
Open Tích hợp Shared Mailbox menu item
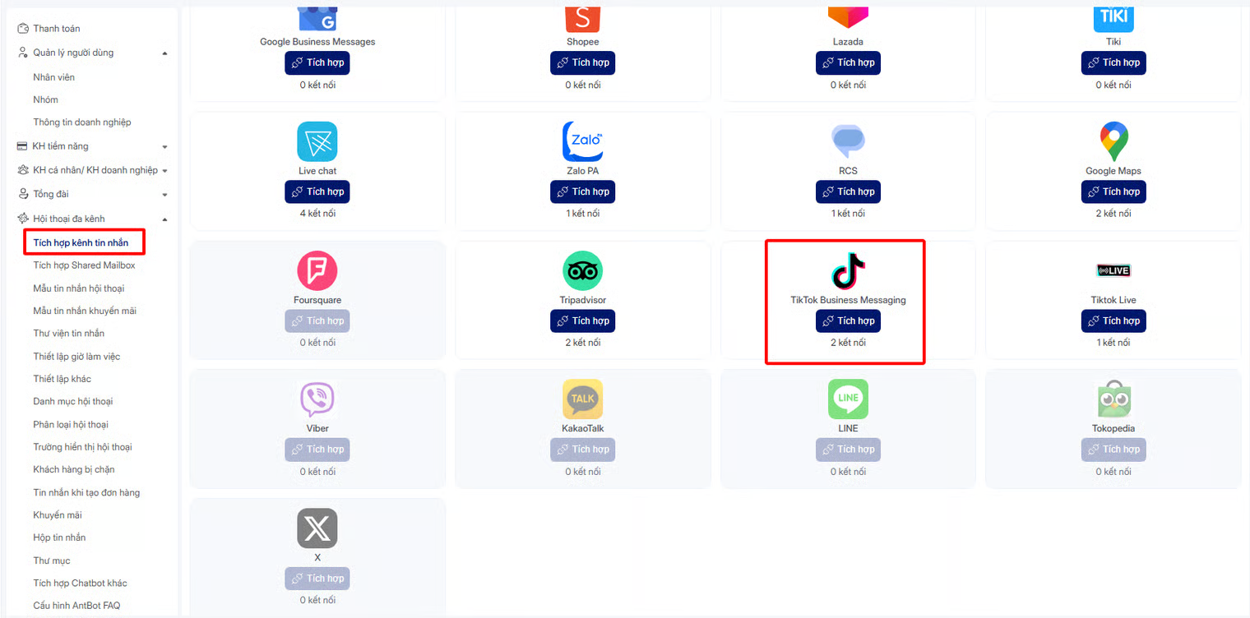(x=84, y=265)
